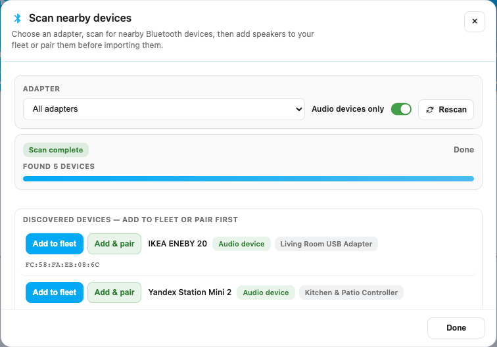The height and width of the screenshot is (347, 497).
Task: Click the ADAPTER section label
Action: [x=41, y=89]
